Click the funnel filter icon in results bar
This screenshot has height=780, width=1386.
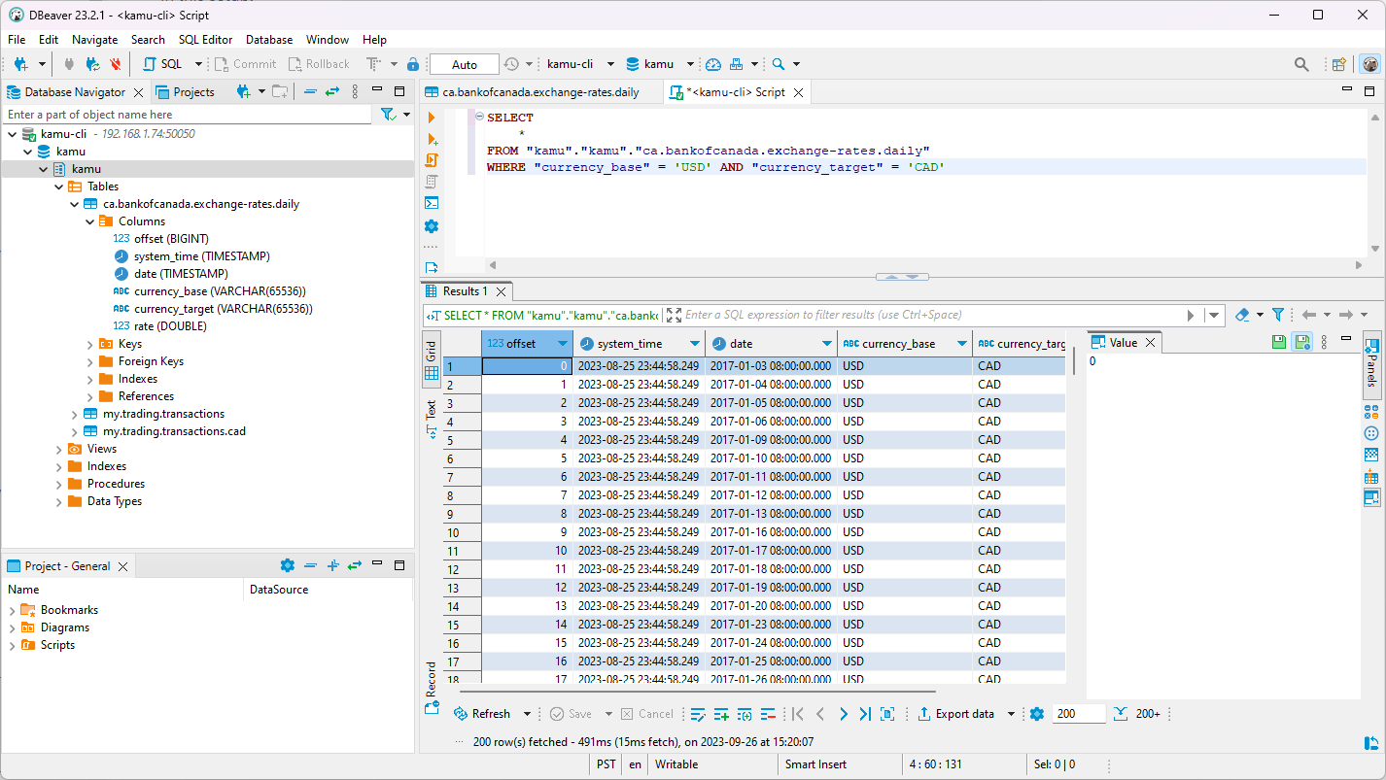[1278, 315]
